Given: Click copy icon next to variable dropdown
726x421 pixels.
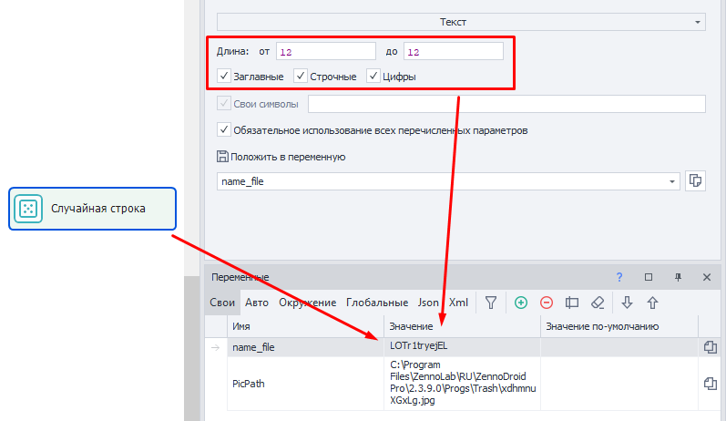Looking at the screenshot, I should click(x=695, y=181).
